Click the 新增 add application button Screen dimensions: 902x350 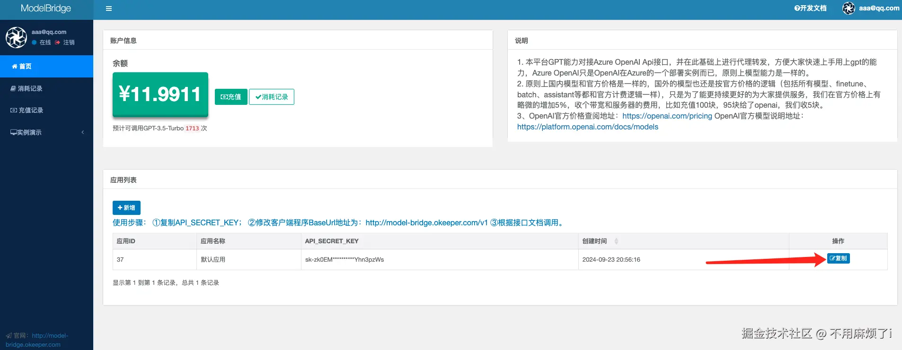point(126,208)
